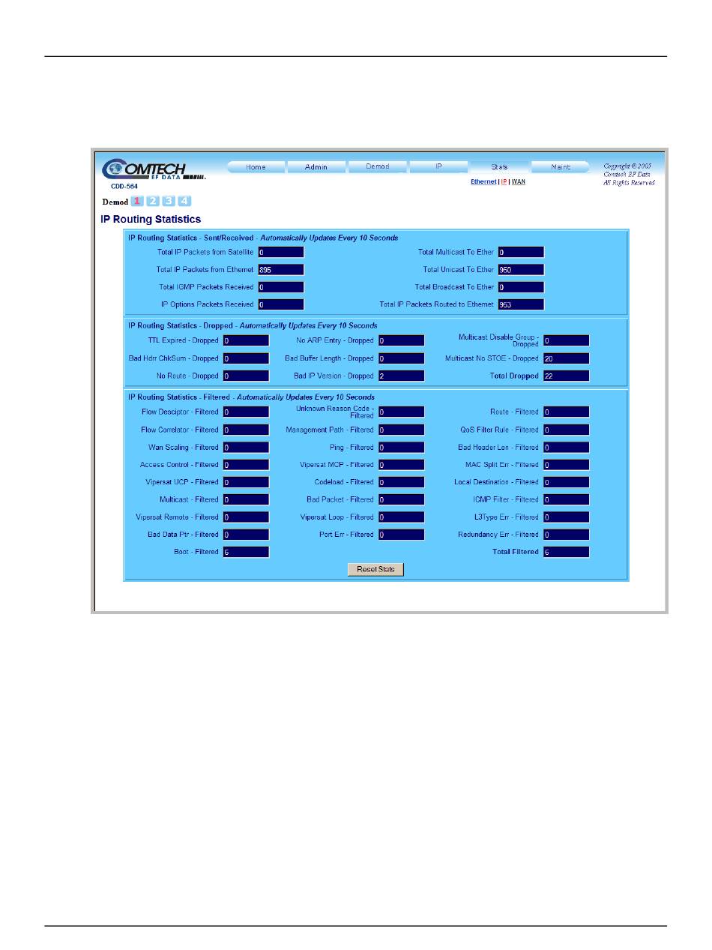The height and width of the screenshot is (950, 712).
Task: Open the WAN stats link
Action: [x=519, y=182]
